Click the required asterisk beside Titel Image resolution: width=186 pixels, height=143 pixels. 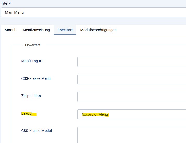10,3
